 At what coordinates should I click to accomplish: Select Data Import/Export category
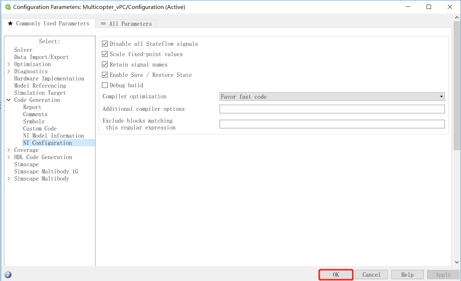[x=41, y=57]
